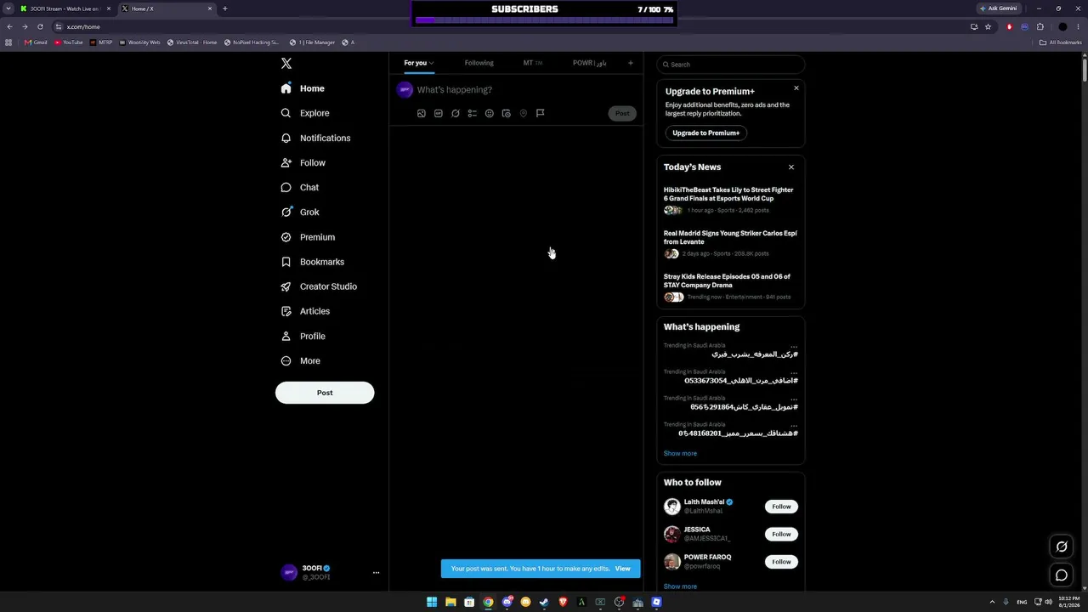Expand the More sidebar menu

click(300, 361)
